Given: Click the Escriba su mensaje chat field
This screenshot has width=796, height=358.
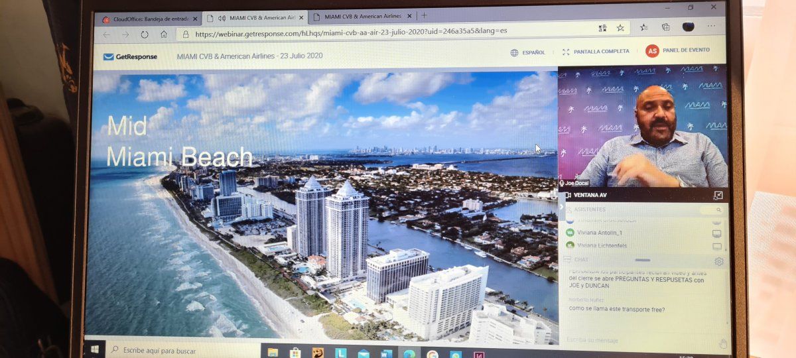Looking at the screenshot, I should [637, 339].
